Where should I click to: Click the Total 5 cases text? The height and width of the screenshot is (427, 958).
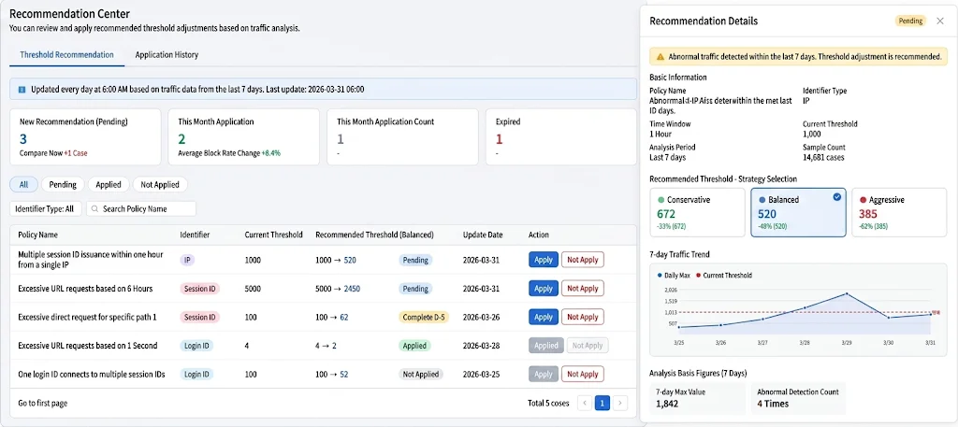click(x=548, y=404)
